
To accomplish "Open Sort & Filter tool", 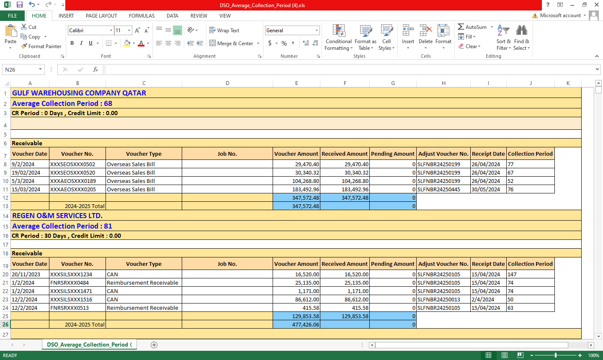I will pyautogui.click(x=503, y=38).
